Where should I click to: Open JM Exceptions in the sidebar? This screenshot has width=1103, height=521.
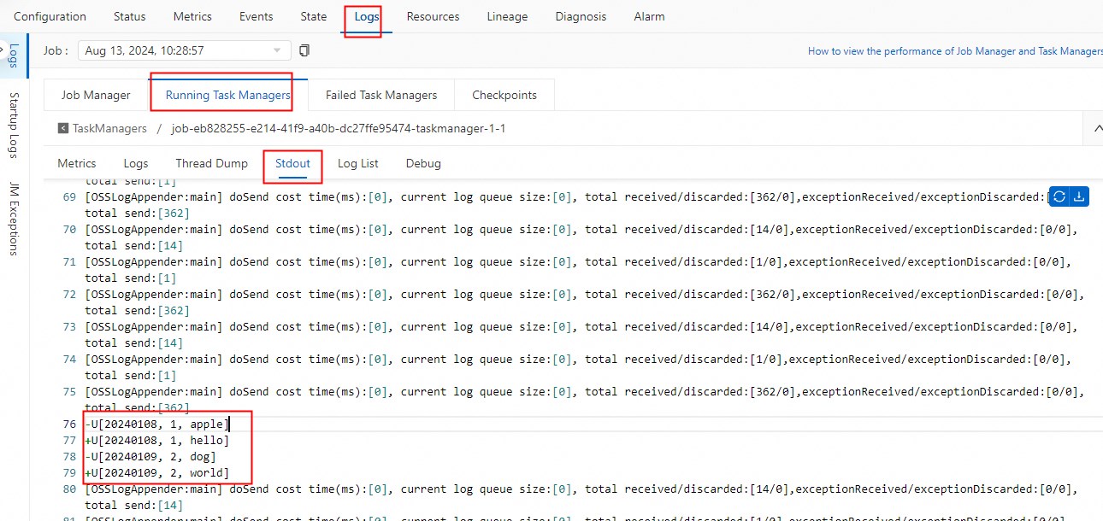point(13,219)
